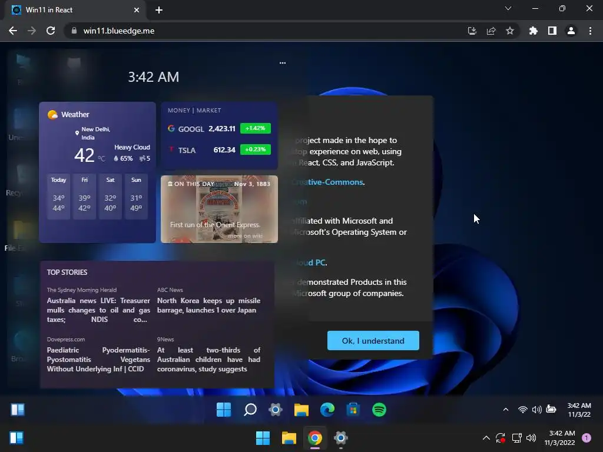
Task: Click the battery icon in inner tray
Action: tap(551, 410)
